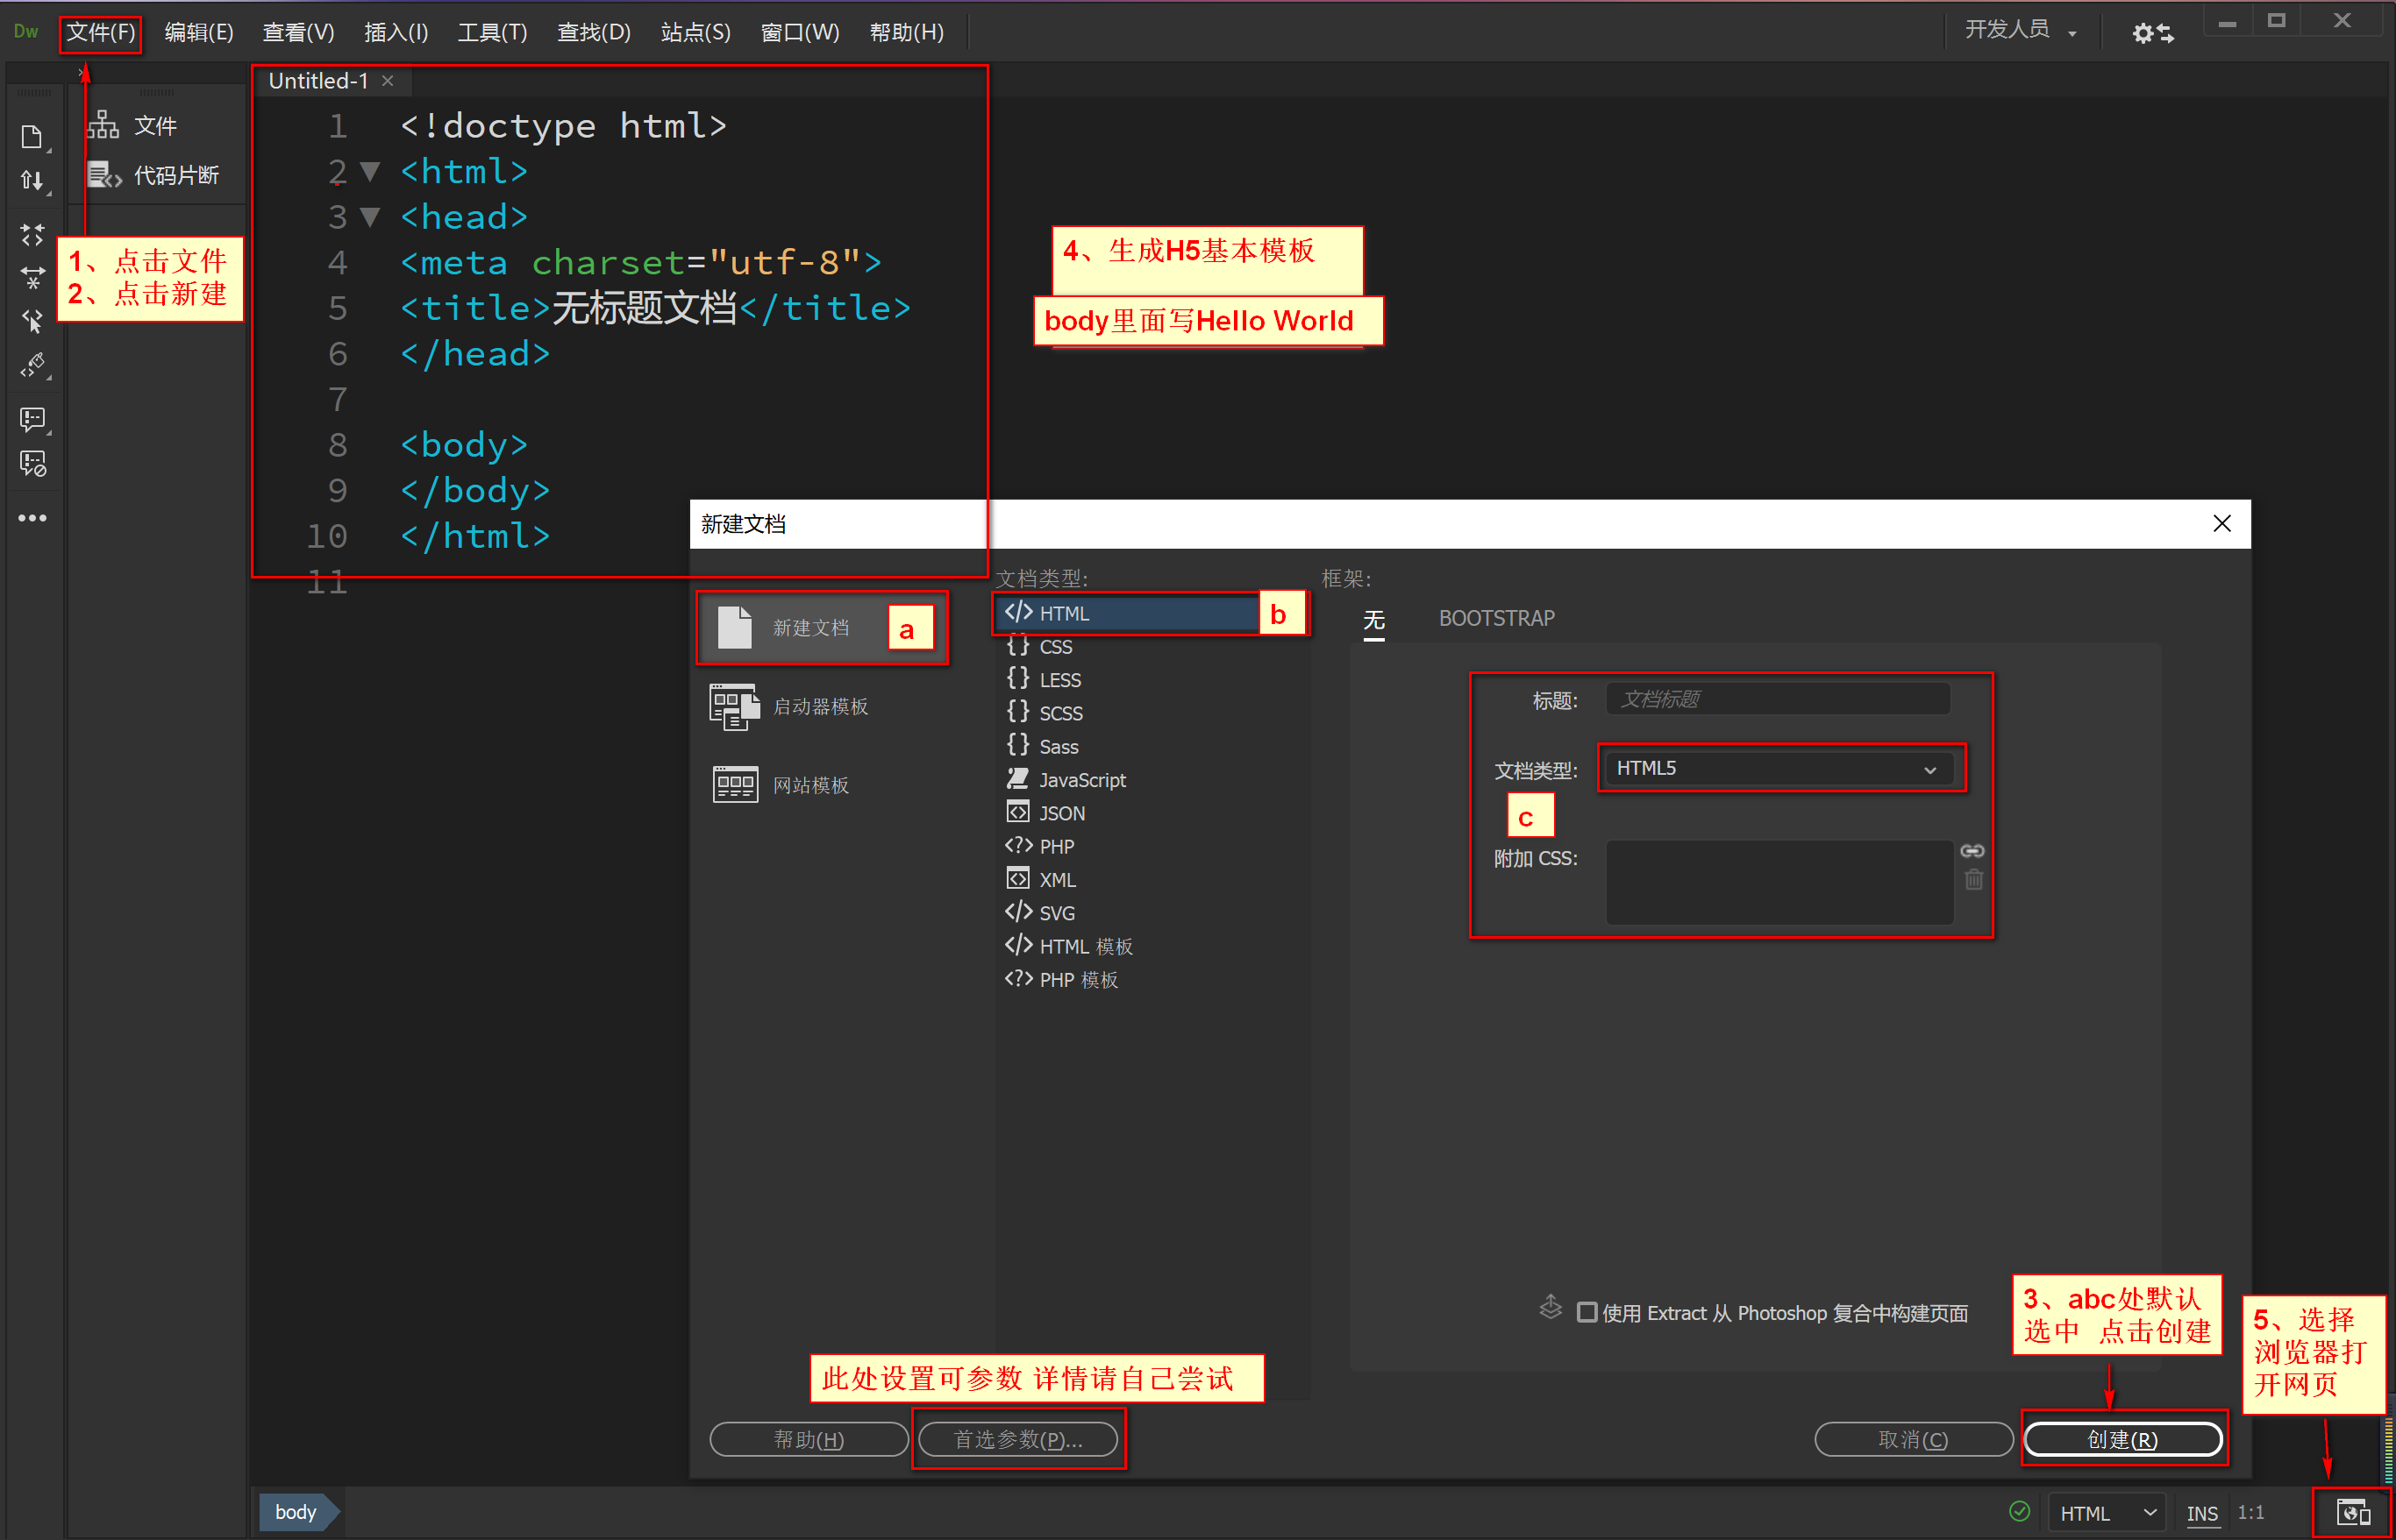Open the 查看(V) menu
This screenshot has width=2396, height=1540.
click(298, 33)
